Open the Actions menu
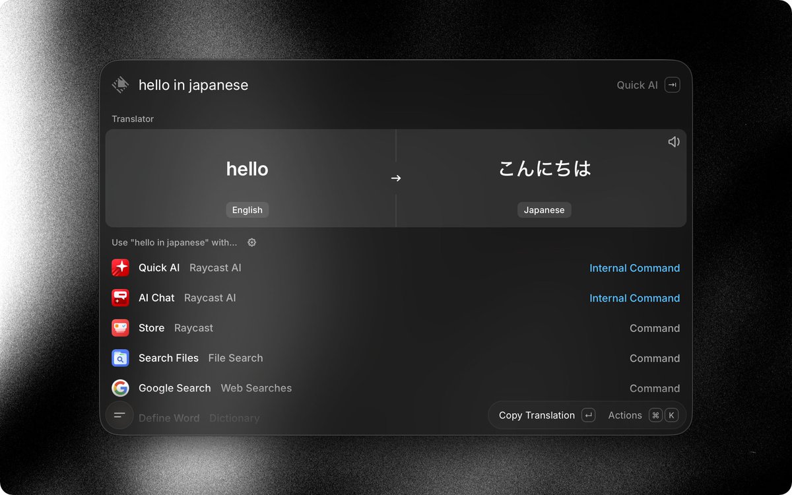792x495 pixels. point(643,415)
